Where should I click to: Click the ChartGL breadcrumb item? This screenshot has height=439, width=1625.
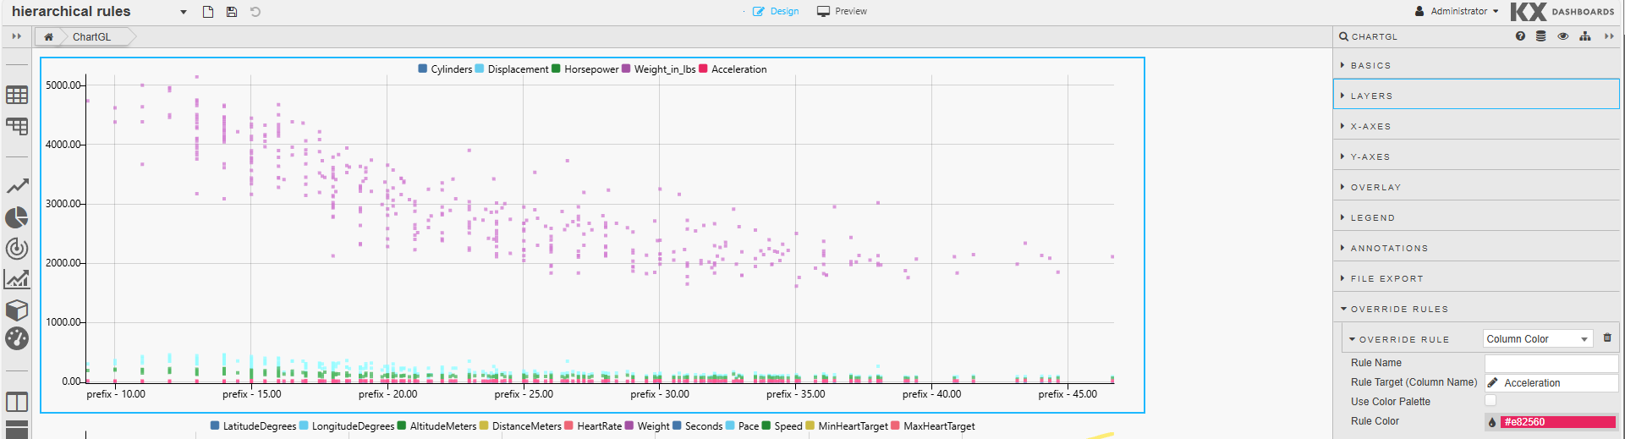(x=91, y=37)
